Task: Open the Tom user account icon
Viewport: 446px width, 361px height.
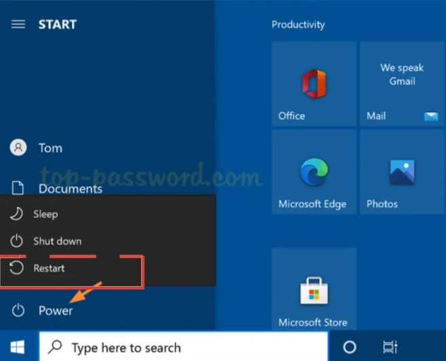Action: pyautogui.click(x=18, y=147)
